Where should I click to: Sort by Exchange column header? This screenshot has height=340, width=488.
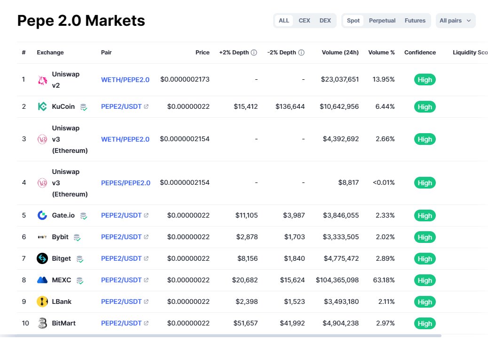pos(50,53)
